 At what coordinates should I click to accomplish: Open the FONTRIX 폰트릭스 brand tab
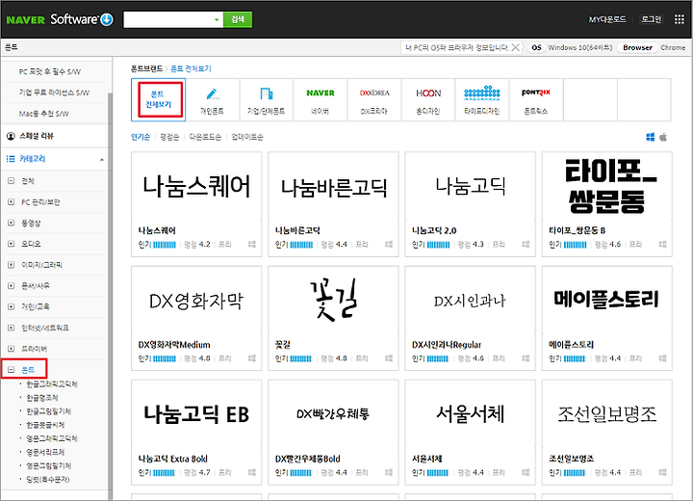[536, 100]
